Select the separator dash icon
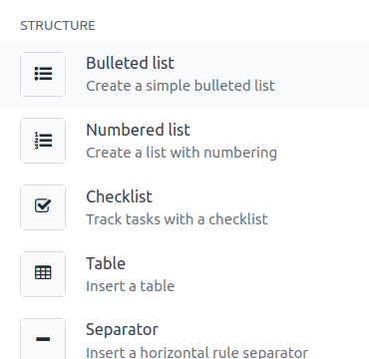Image resolution: width=369 pixels, height=359 pixels. [x=43, y=339]
